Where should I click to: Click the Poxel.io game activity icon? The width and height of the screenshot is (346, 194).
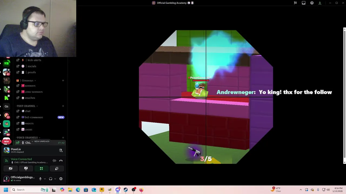[6, 150]
